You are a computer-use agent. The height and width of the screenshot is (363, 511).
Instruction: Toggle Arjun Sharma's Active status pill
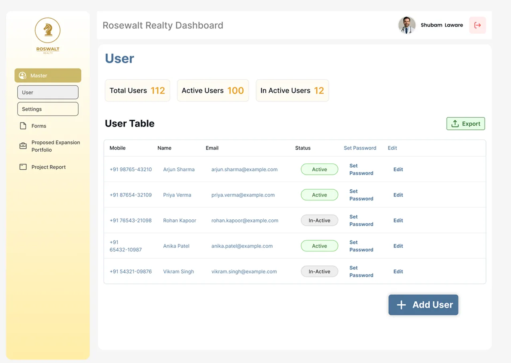click(319, 169)
